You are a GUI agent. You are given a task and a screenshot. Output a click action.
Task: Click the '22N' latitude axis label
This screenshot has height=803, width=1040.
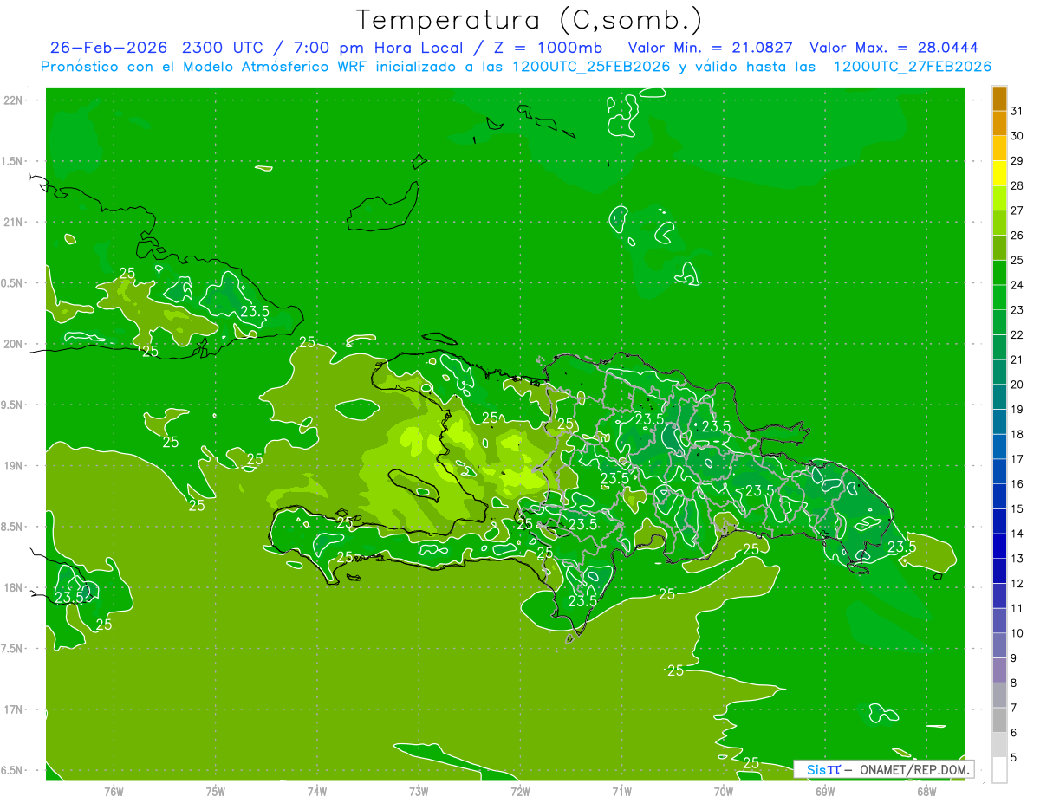14,100
